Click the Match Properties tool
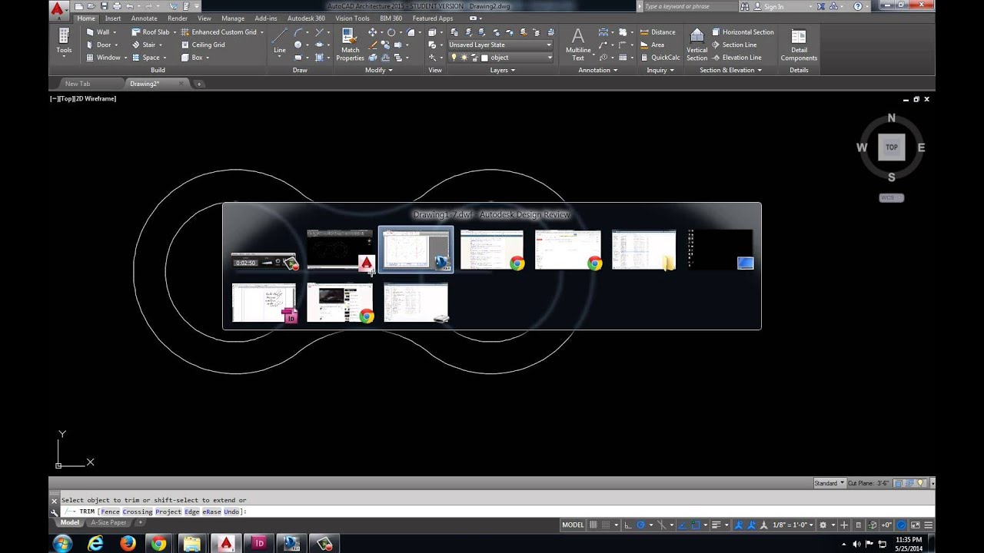984x553 pixels. [x=350, y=45]
